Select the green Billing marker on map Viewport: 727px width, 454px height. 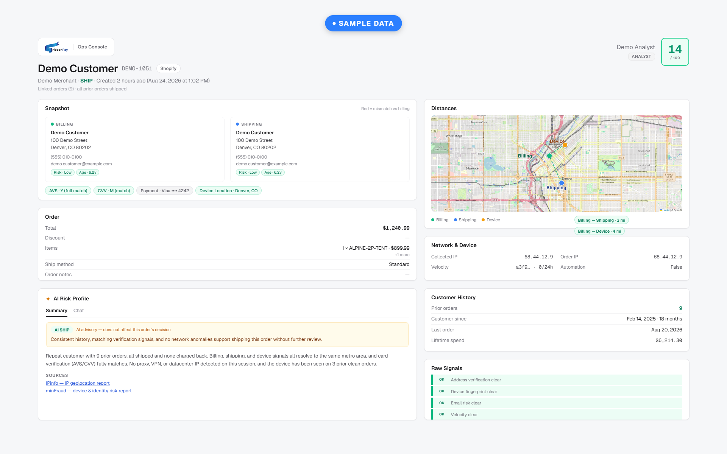pos(549,155)
